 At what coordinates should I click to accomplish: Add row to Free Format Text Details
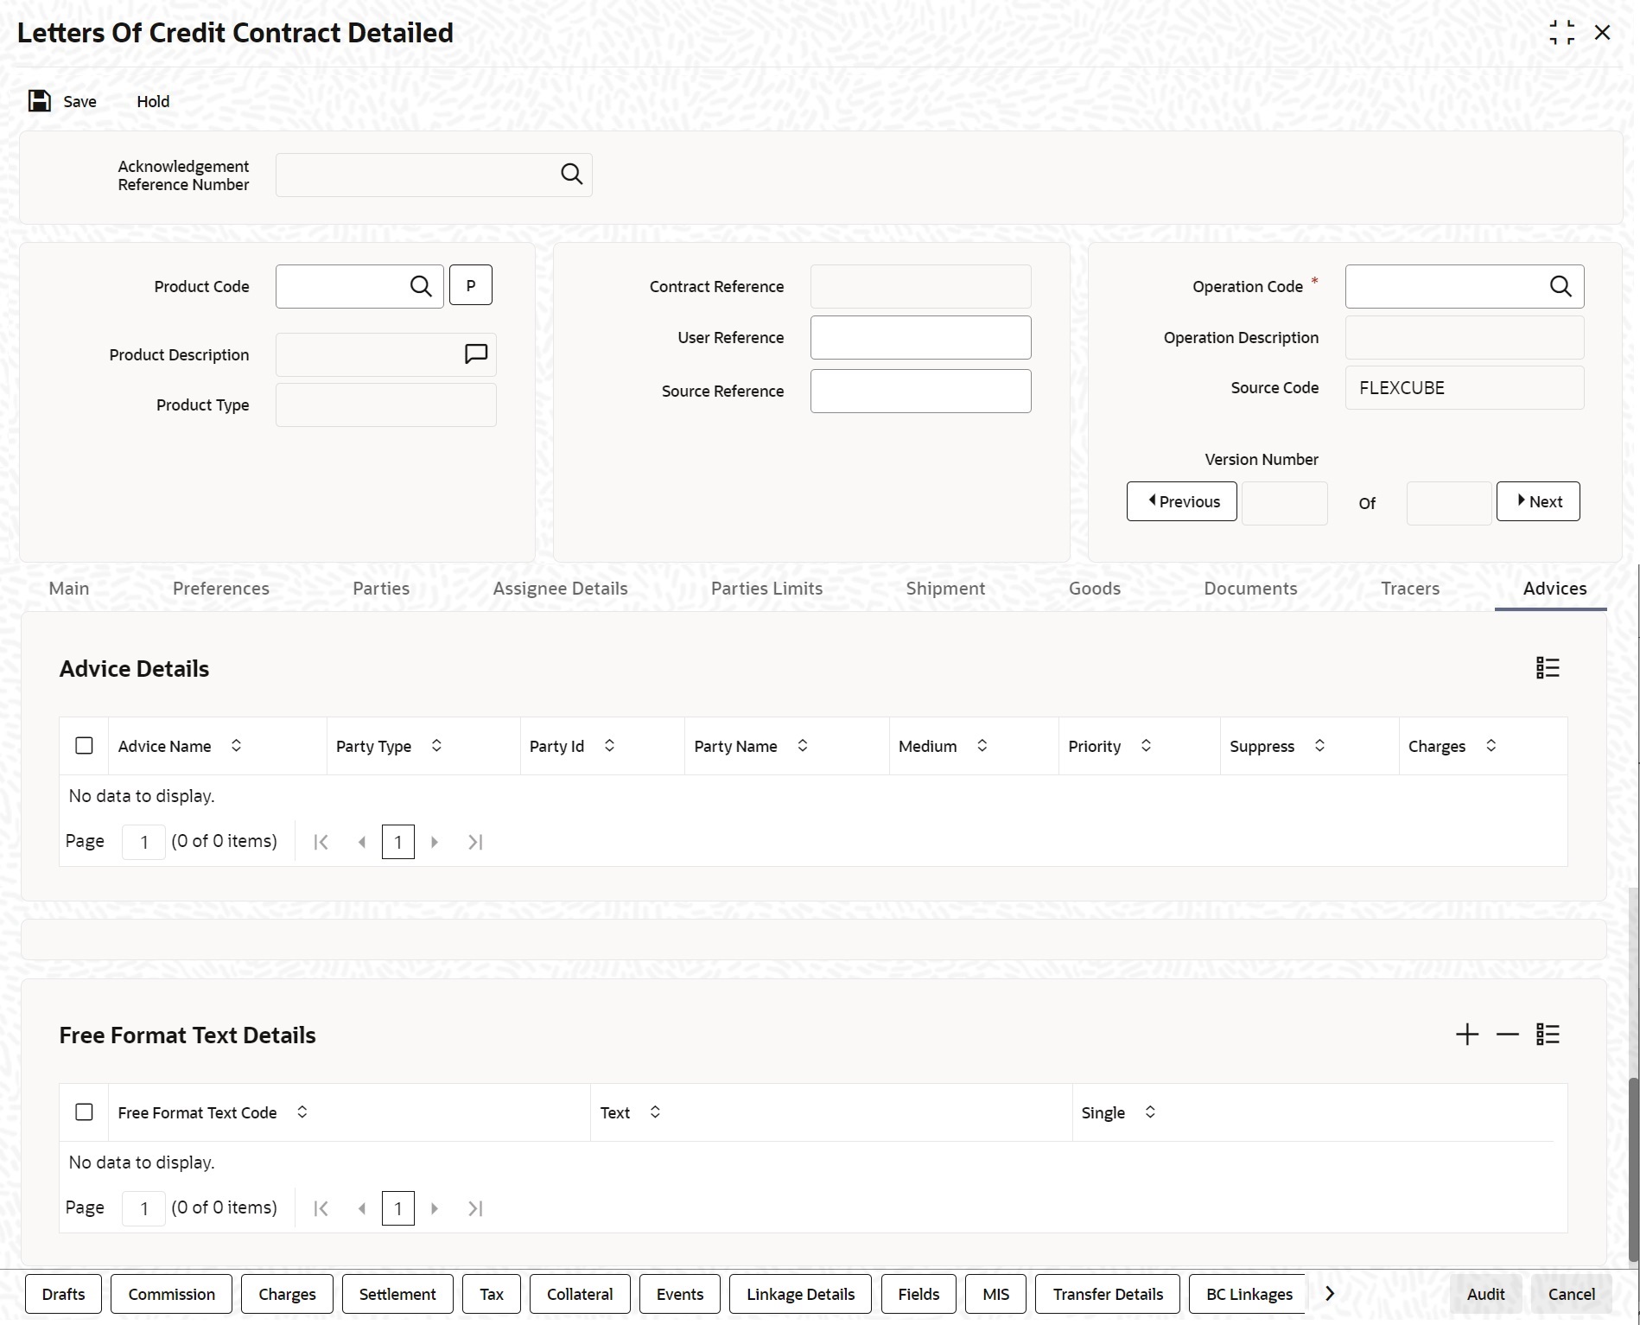[1466, 1035]
